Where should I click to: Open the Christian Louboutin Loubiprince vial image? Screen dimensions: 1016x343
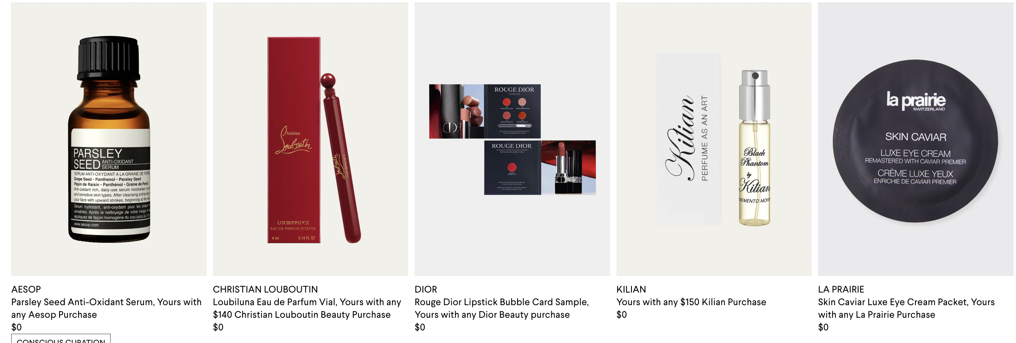point(310,139)
